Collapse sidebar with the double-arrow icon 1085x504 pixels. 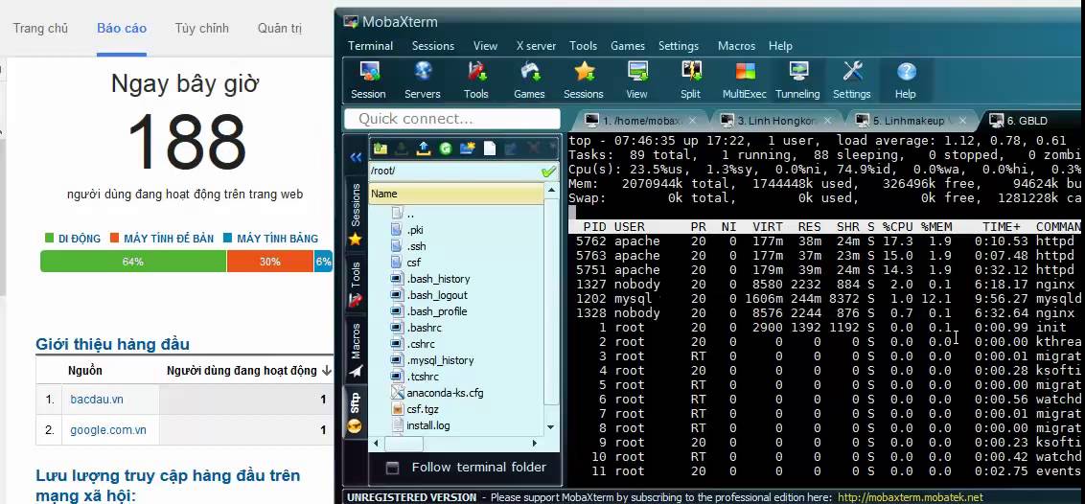click(356, 157)
